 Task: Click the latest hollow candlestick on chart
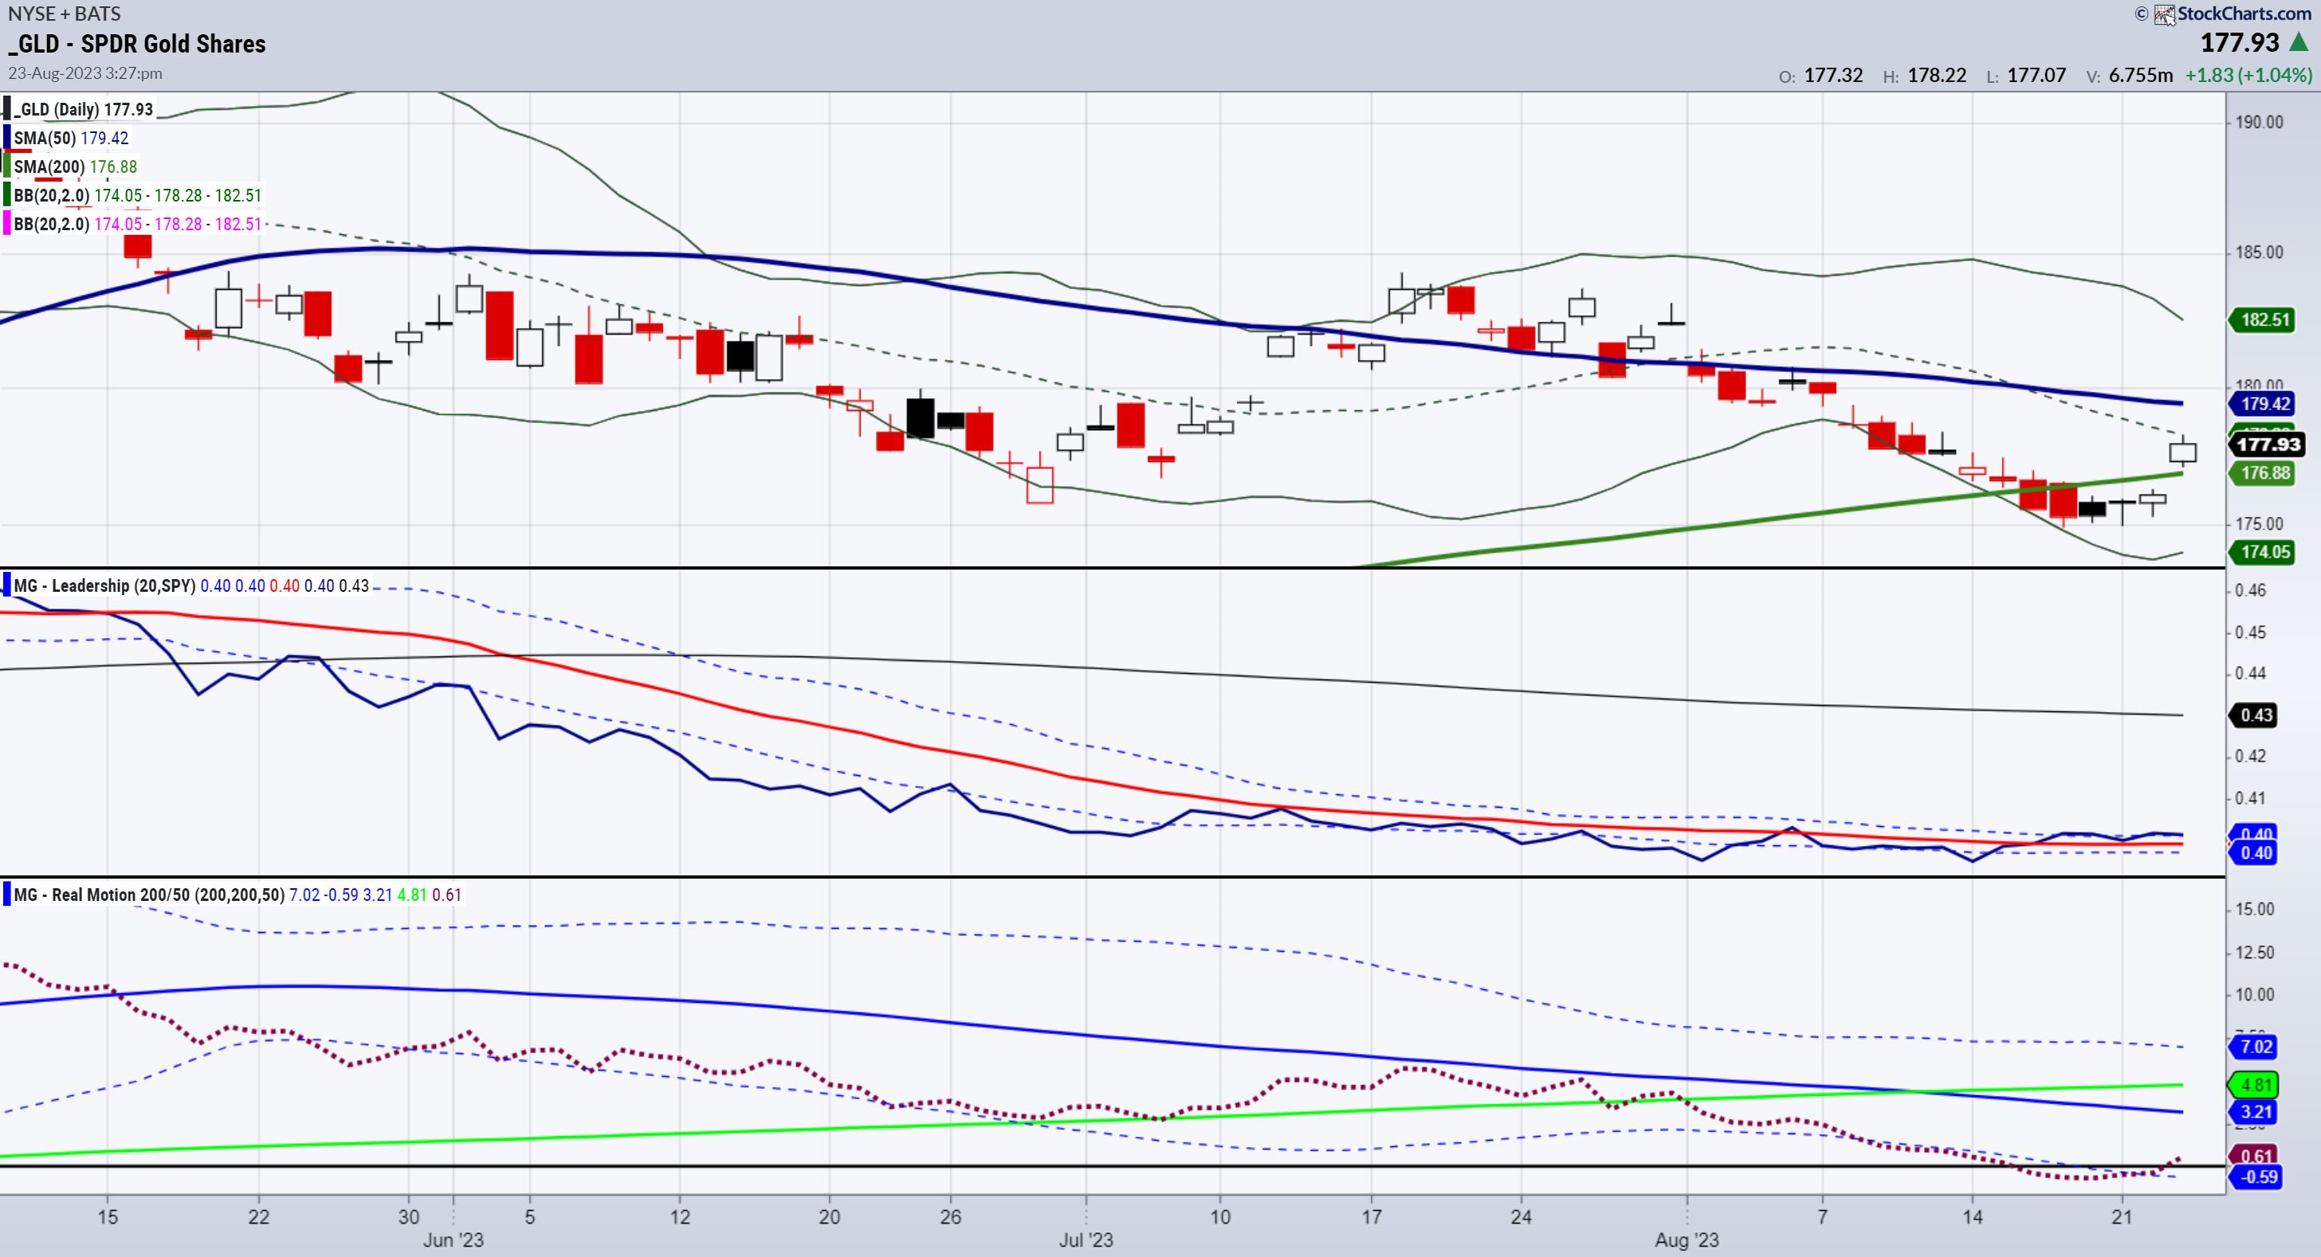pos(2182,451)
